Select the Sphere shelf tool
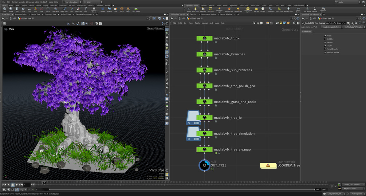This screenshot has height=196, width=366. coord(11,9)
